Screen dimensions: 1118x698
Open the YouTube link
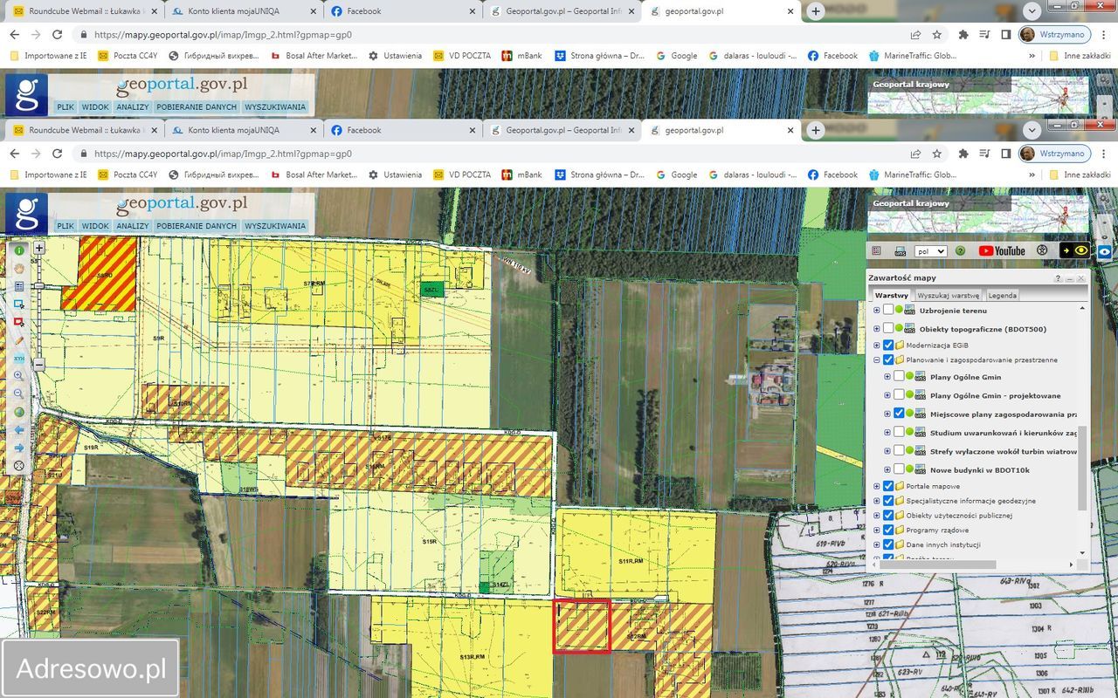[x=1002, y=251]
